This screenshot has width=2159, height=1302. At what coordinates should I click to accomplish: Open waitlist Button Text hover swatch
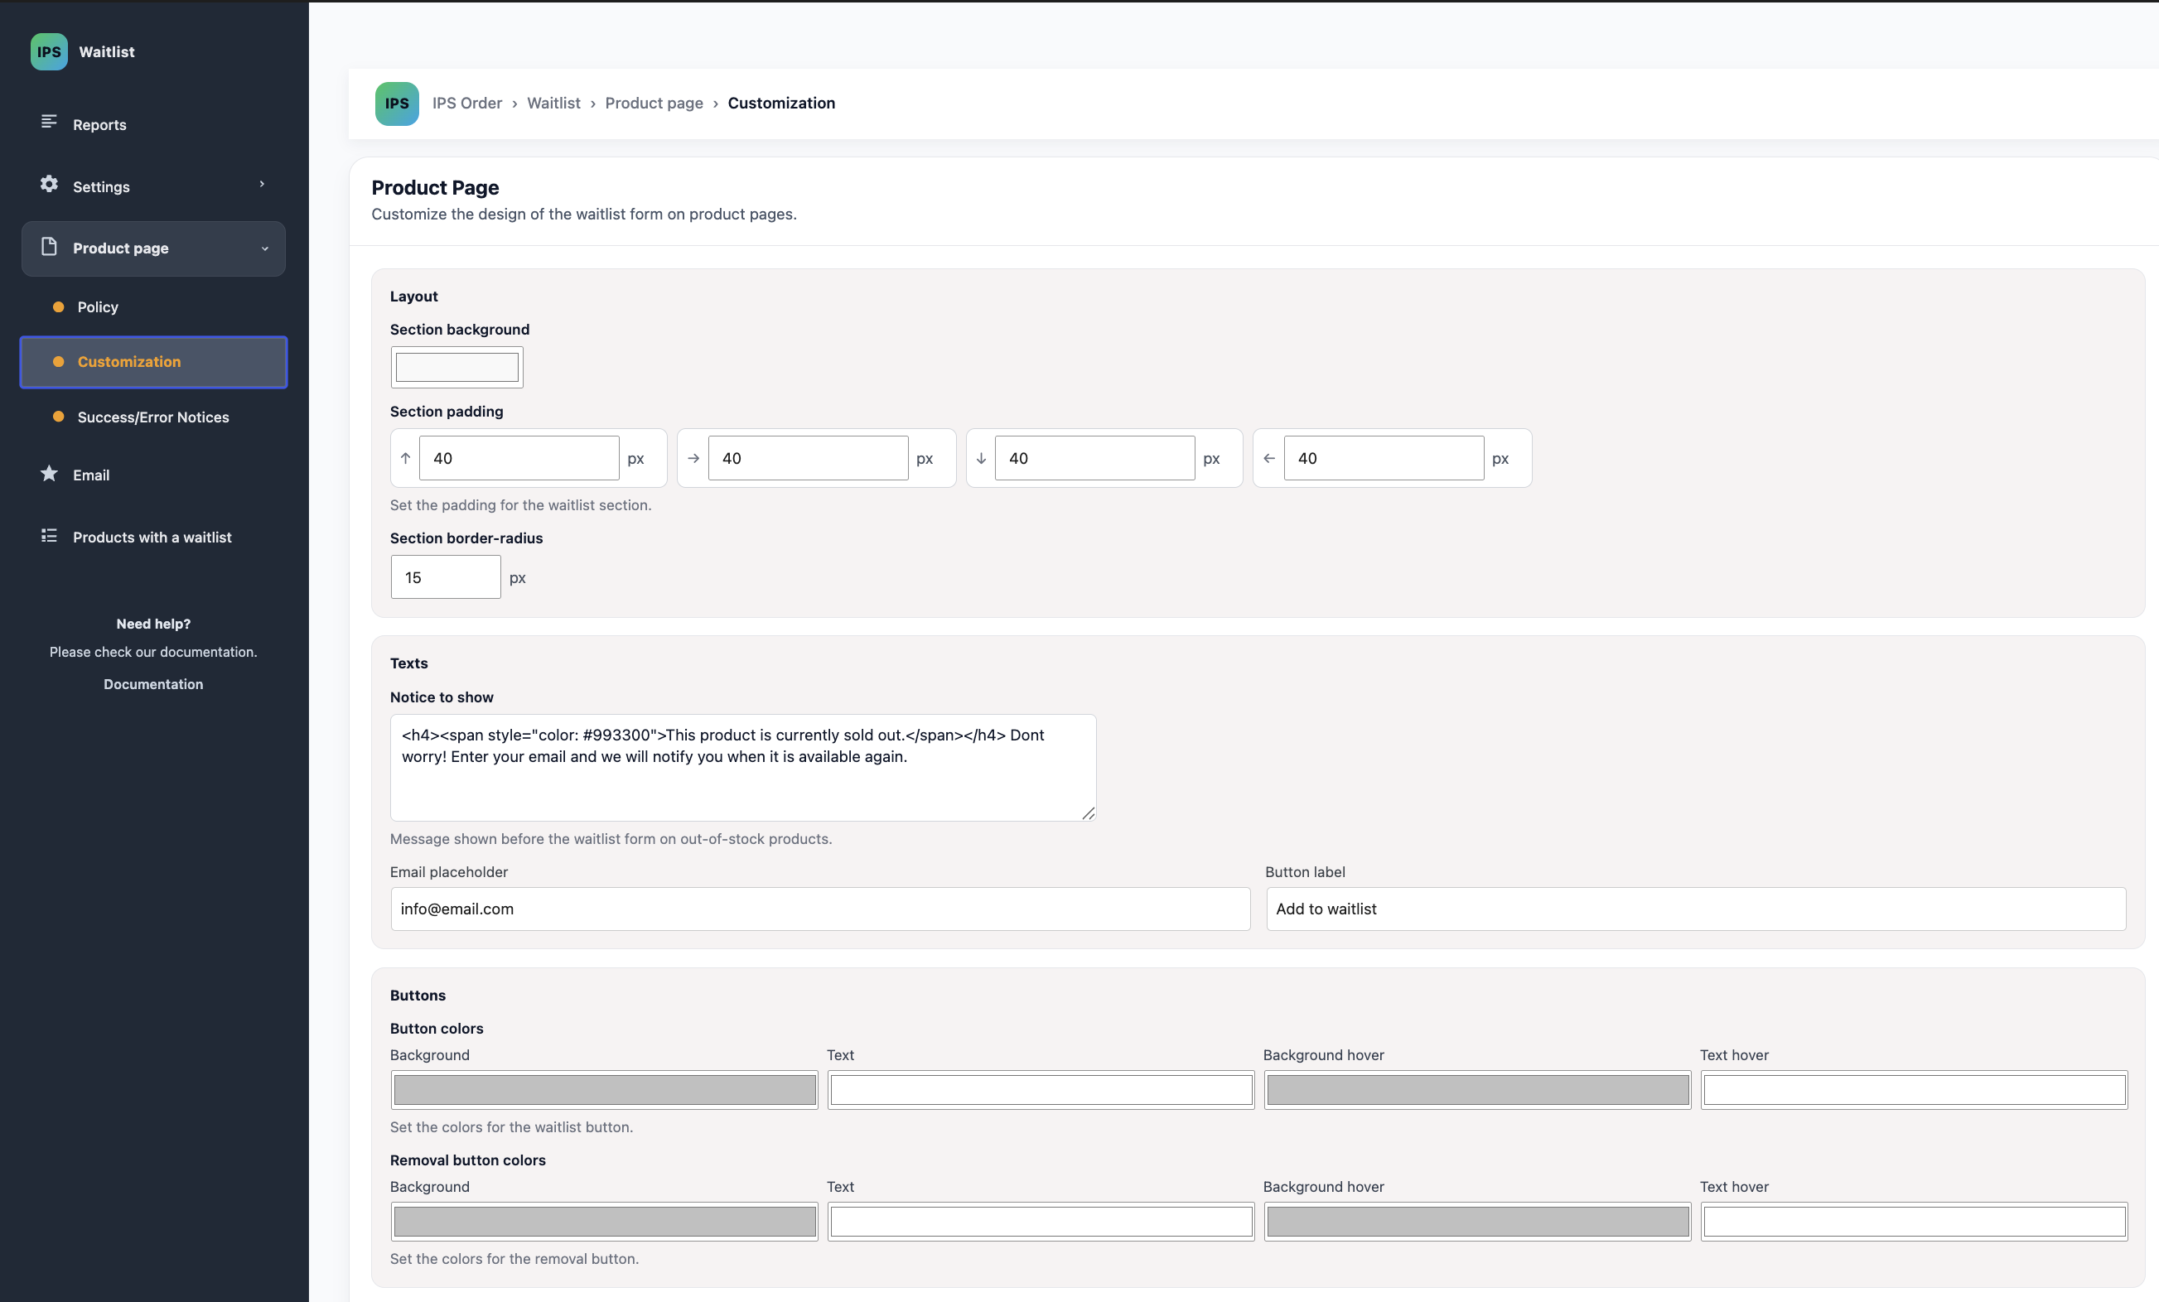(1915, 1090)
